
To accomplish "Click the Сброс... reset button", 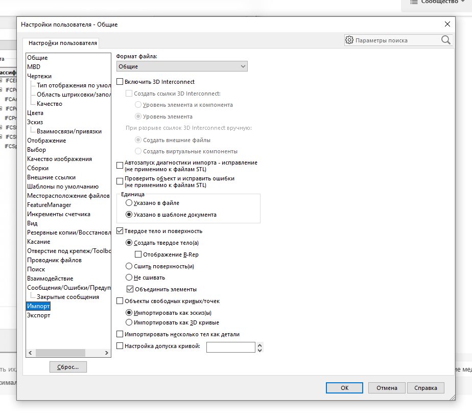I will (x=68, y=367).
